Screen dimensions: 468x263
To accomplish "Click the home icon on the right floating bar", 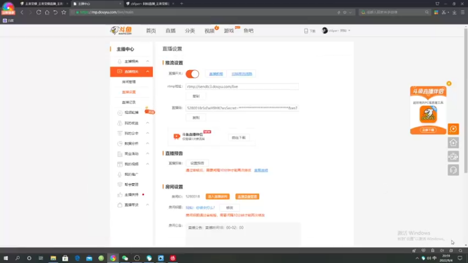I will (453, 143).
